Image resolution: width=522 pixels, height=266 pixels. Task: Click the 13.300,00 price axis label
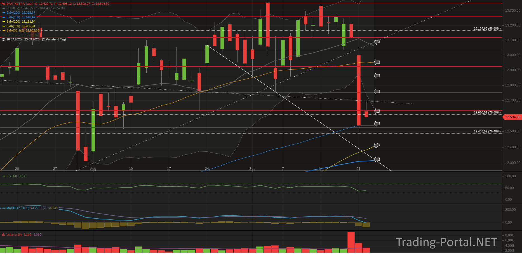point(513,11)
